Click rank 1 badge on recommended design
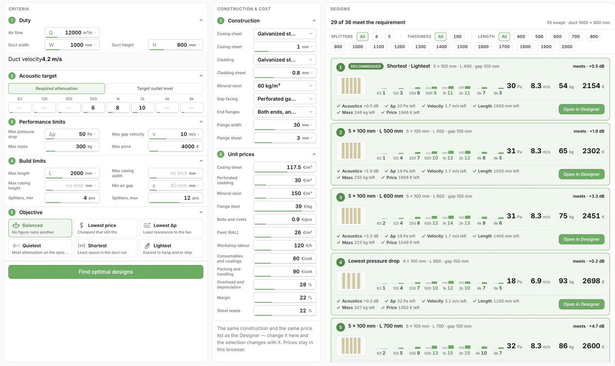Image resolution: width=615 pixels, height=366 pixels. pos(340,67)
